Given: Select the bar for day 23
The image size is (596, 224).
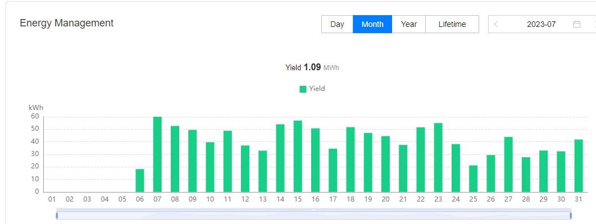Looking at the screenshot, I should (438, 158).
